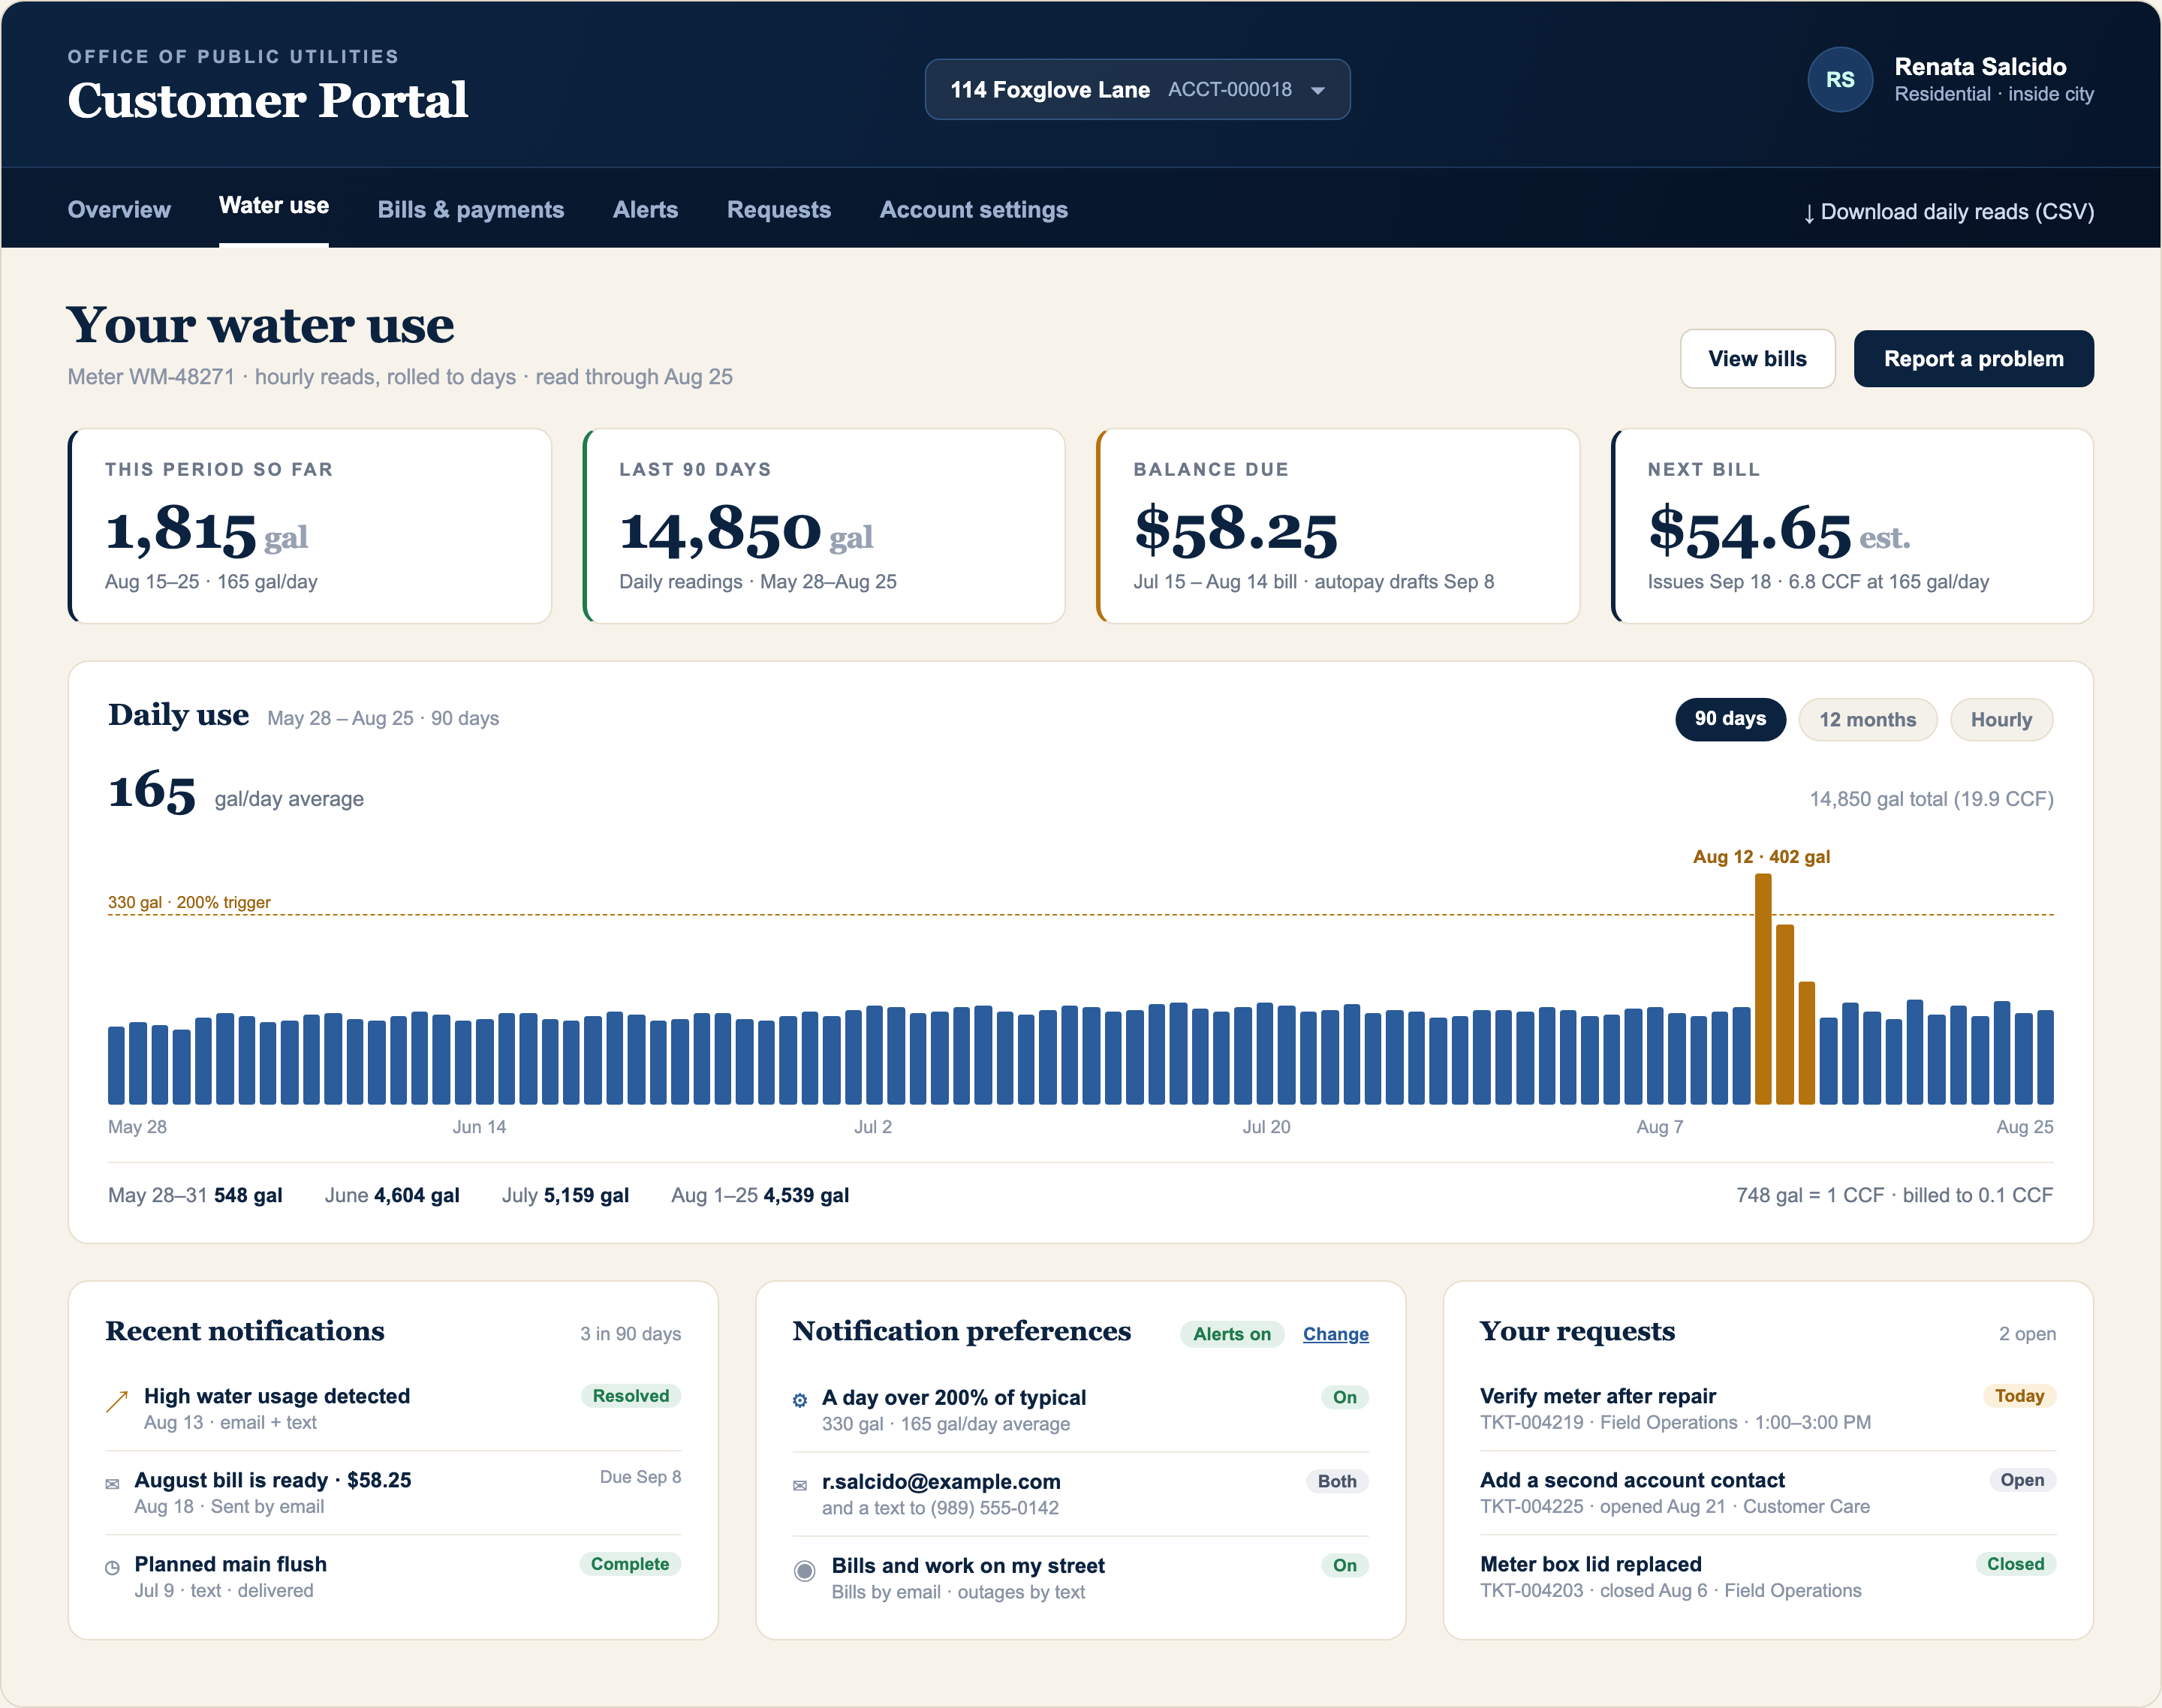Click the May 28–31 548 gal total
The width and height of the screenshot is (2162, 1708).
(x=195, y=1195)
